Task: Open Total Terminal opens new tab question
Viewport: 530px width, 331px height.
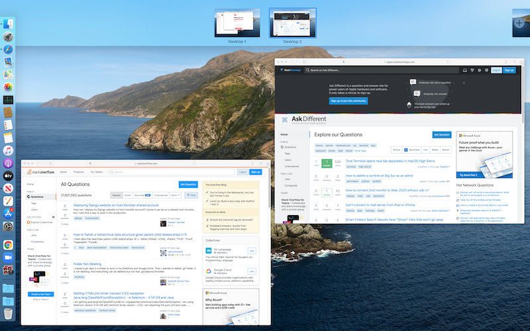Action: click(x=390, y=161)
